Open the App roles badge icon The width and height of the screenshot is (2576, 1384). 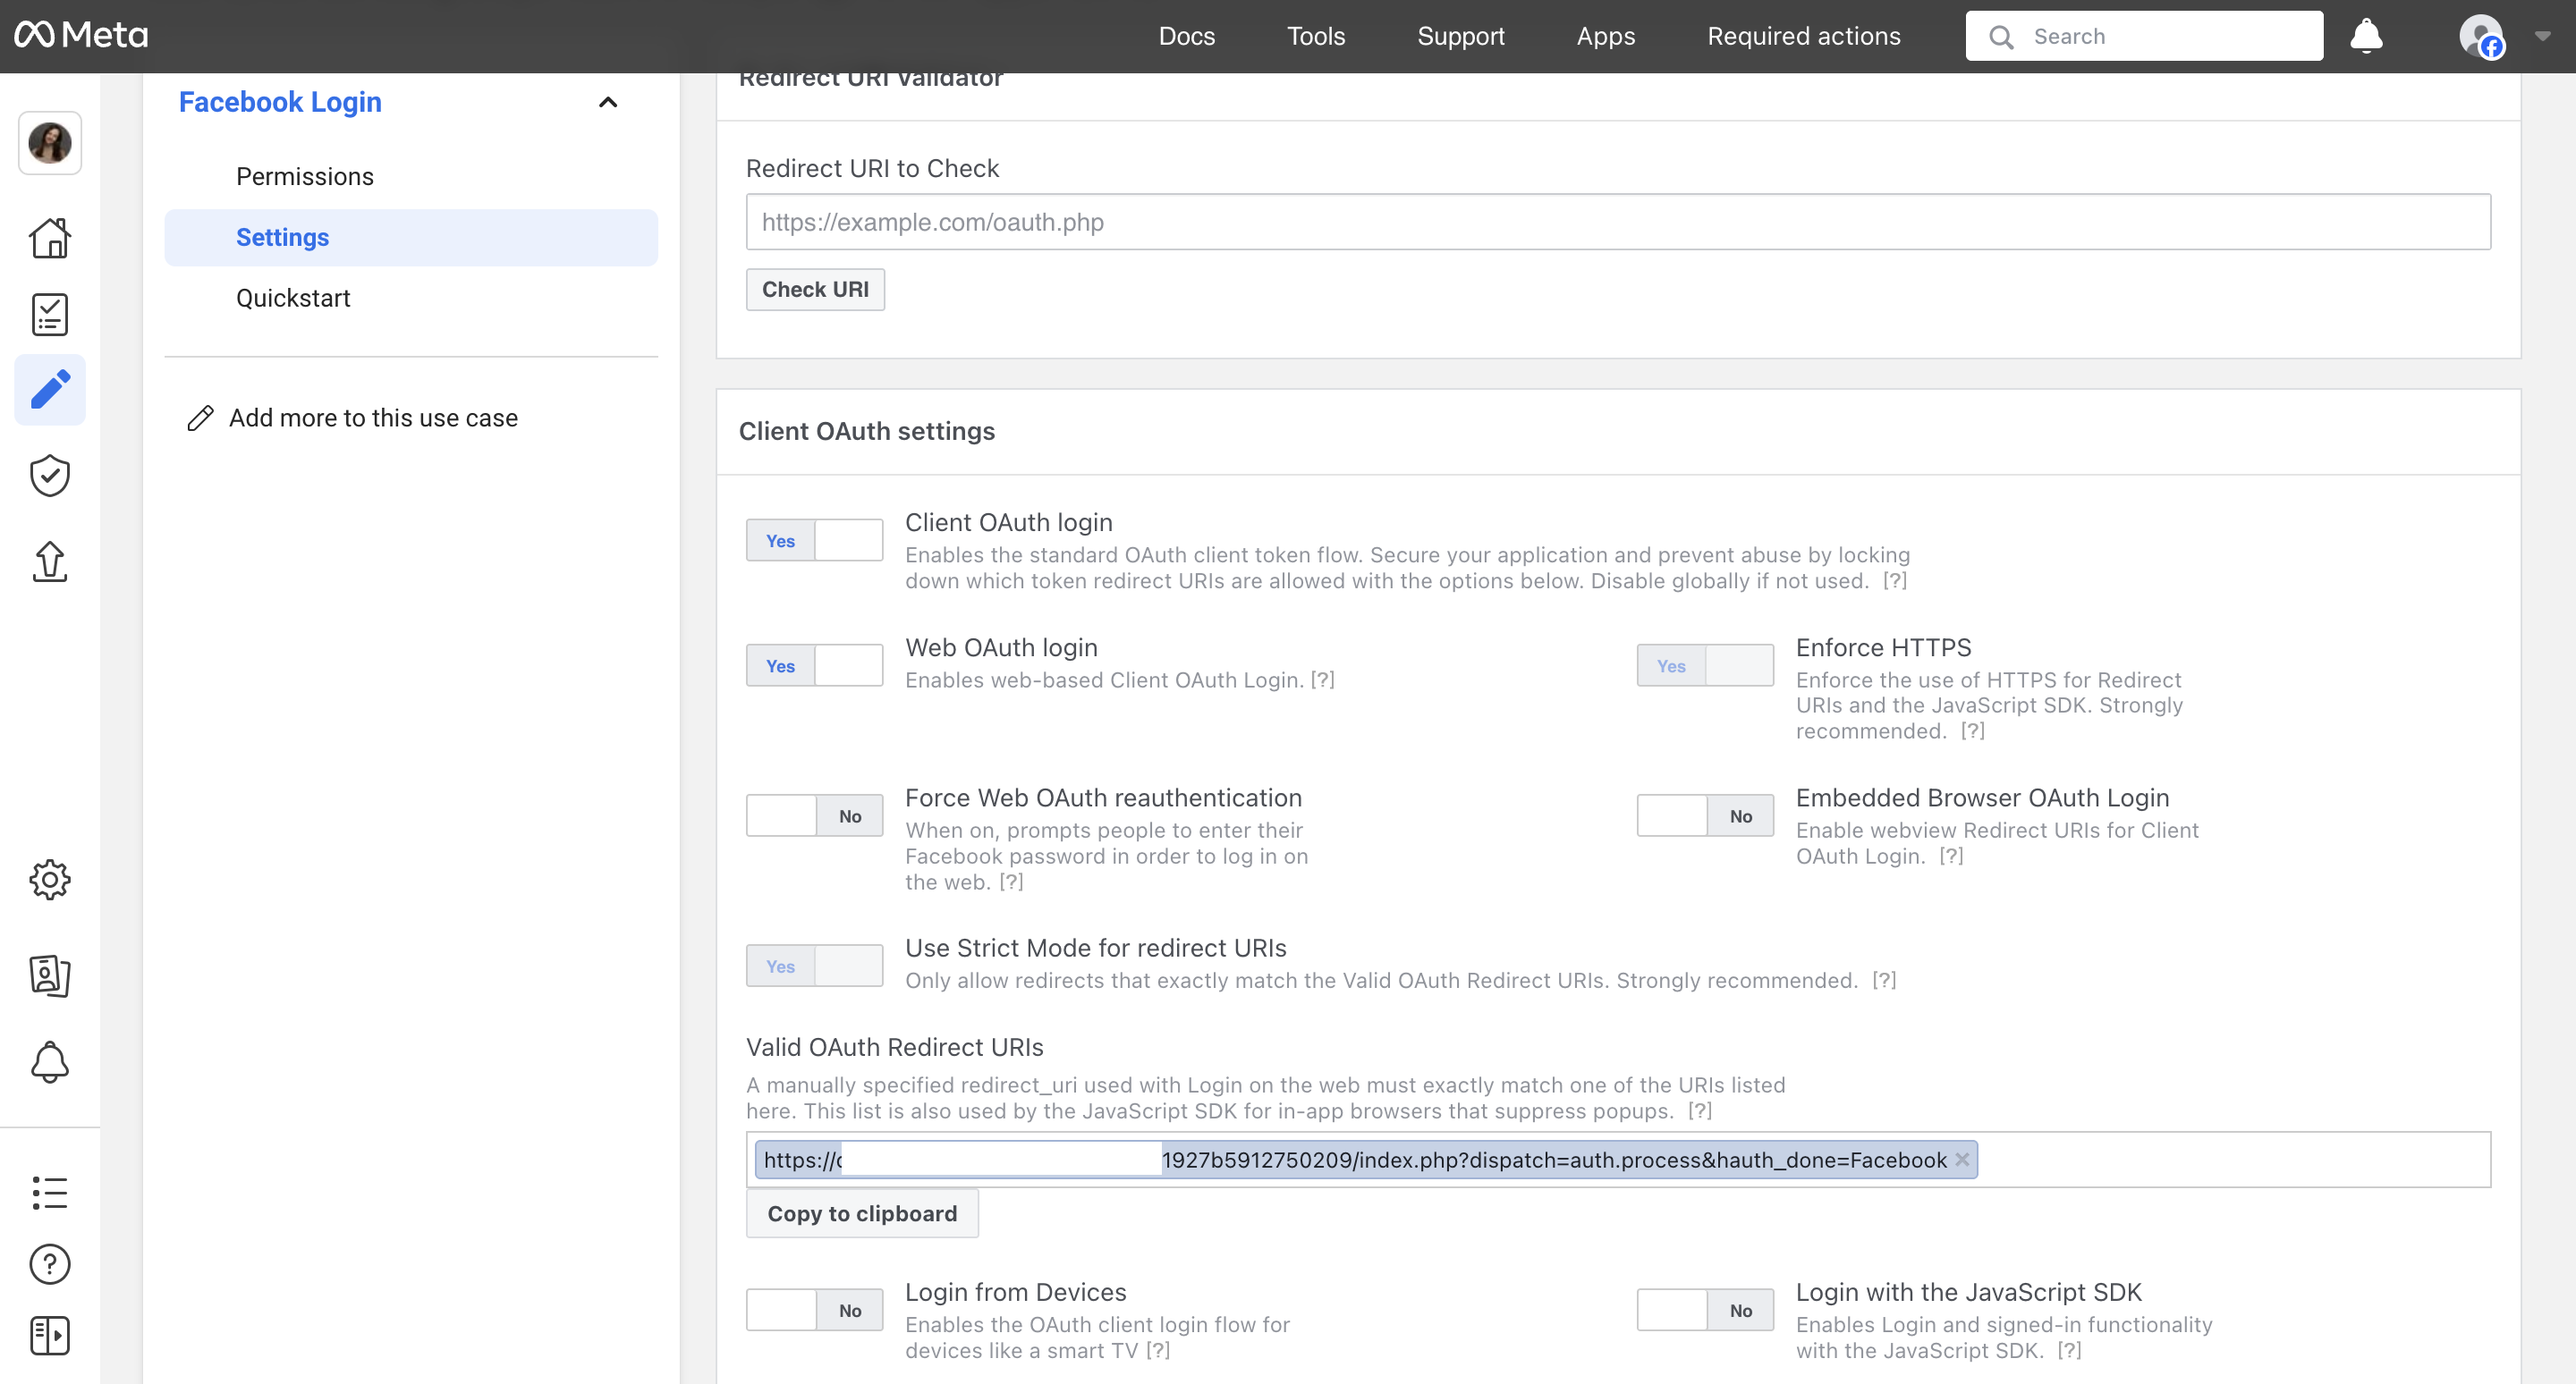point(50,975)
